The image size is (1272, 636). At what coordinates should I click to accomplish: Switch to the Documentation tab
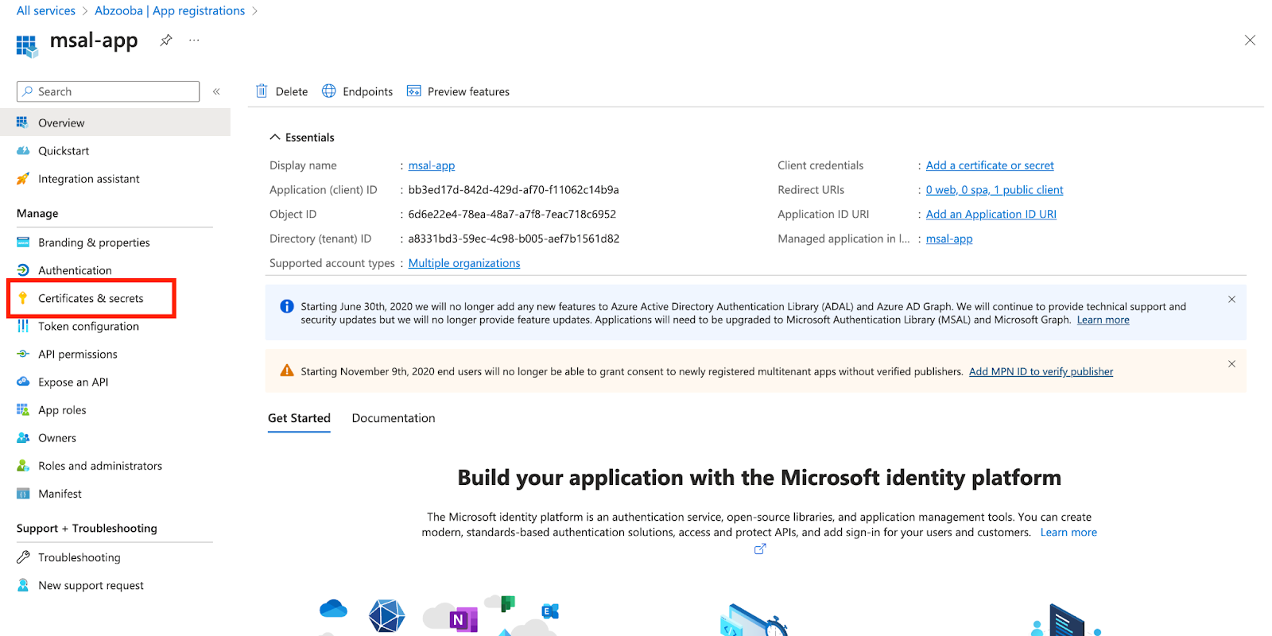[x=394, y=418]
